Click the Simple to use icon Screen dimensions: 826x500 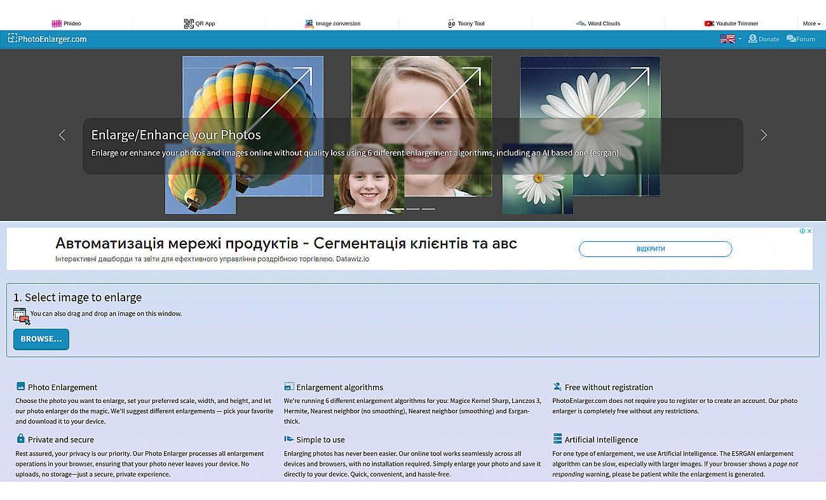coord(289,438)
